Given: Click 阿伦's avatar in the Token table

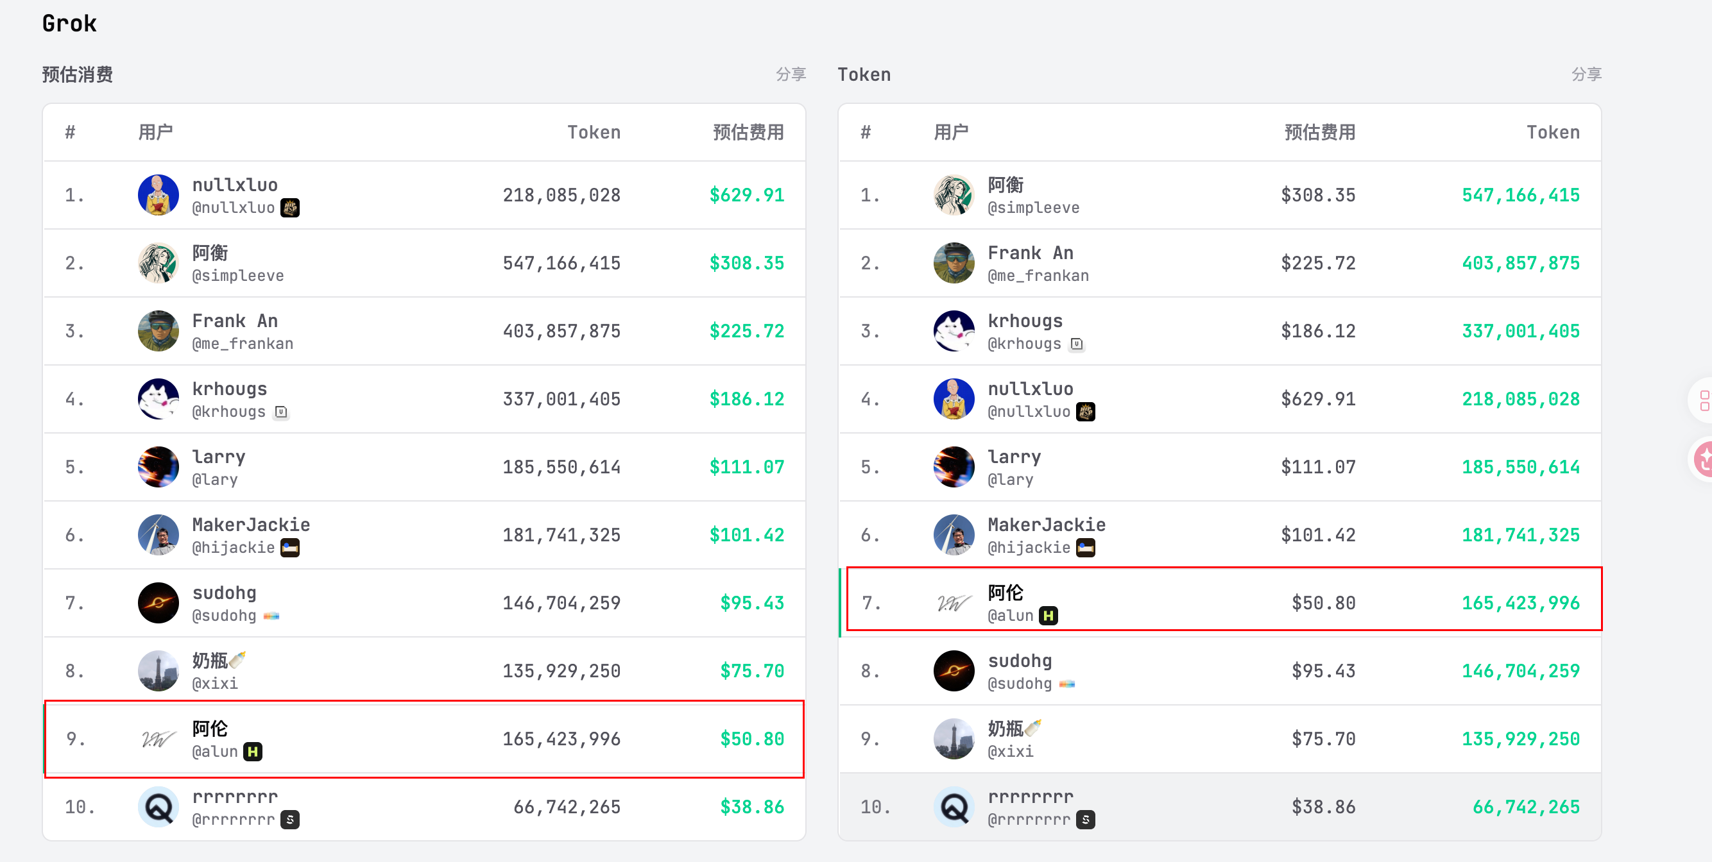Looking at the screenshot, I should [954, 603].
